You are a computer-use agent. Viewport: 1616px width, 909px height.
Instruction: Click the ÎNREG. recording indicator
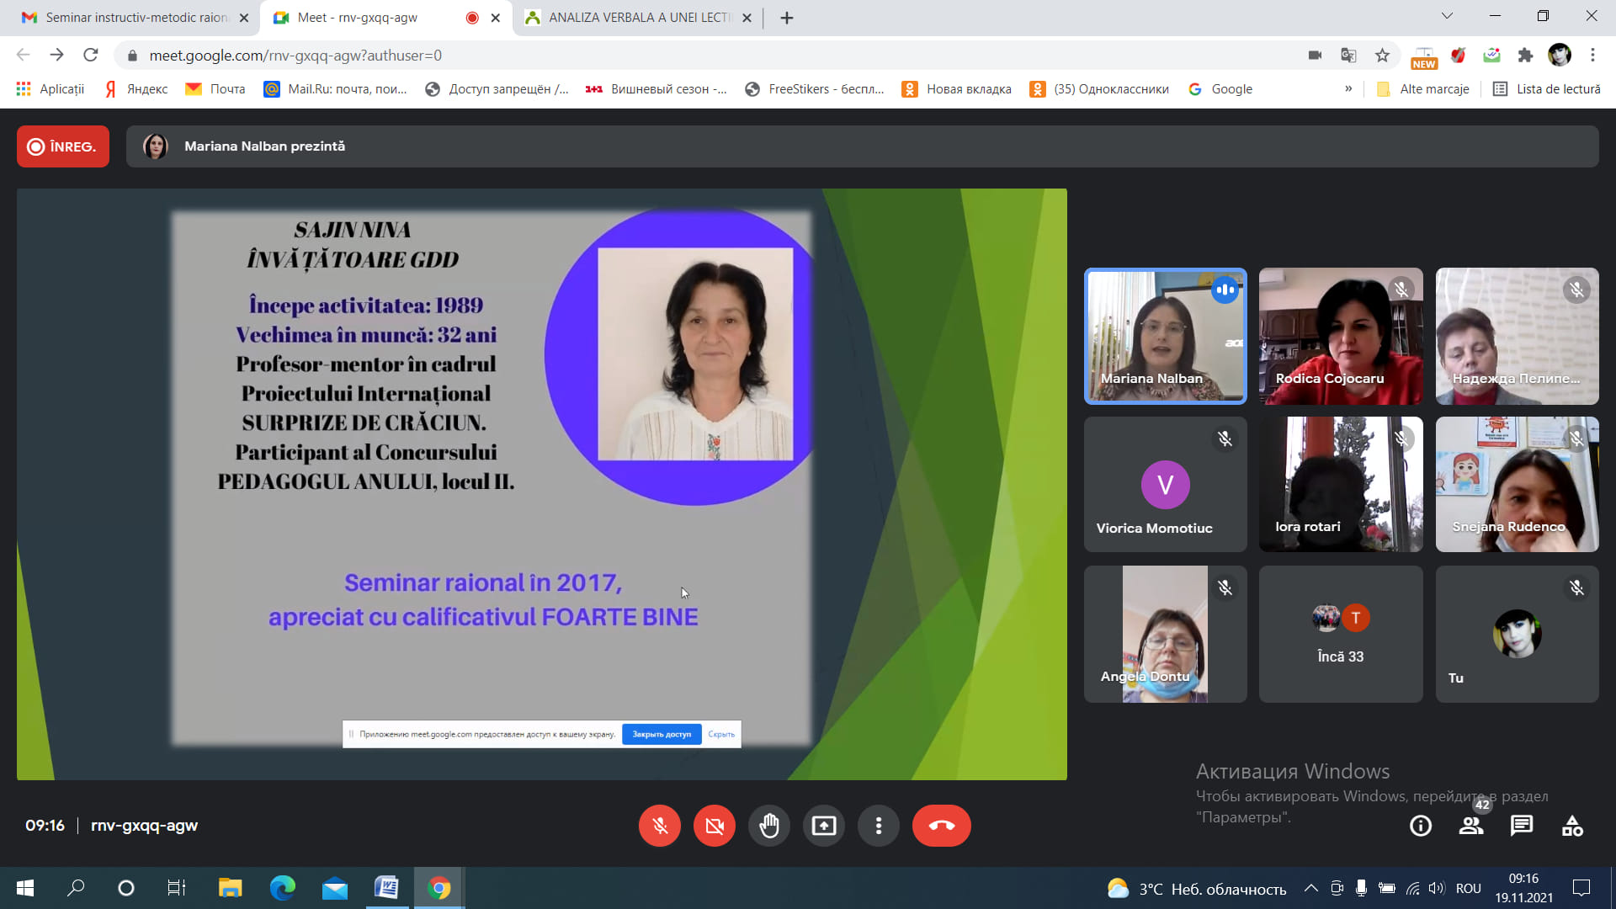(63, 146)
